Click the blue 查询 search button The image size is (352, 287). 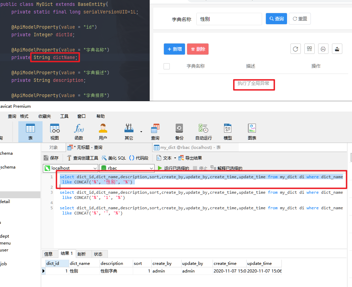pyautogui.click(x=276, y=19)
